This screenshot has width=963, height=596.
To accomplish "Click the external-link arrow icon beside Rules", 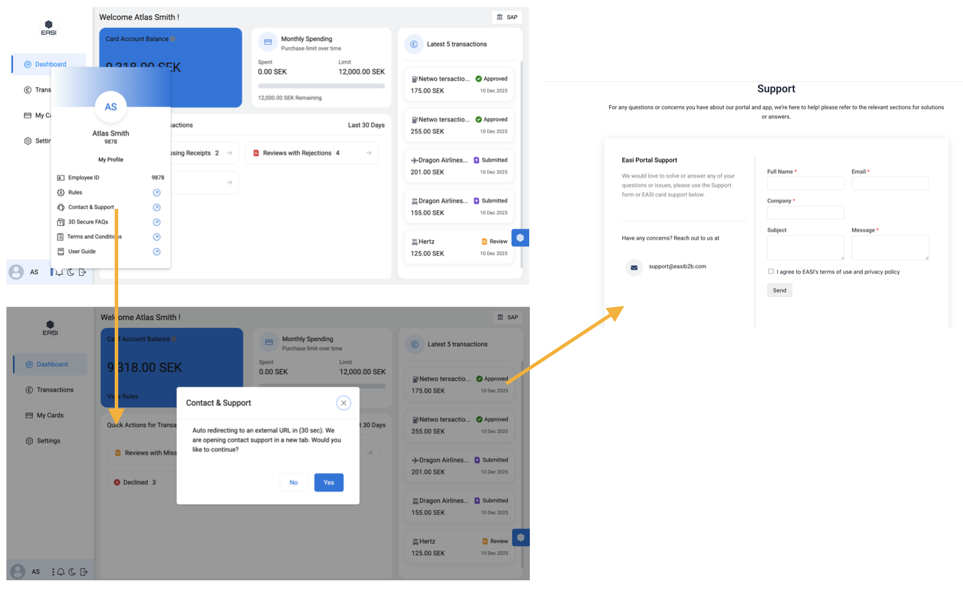I will click(157, 193).
